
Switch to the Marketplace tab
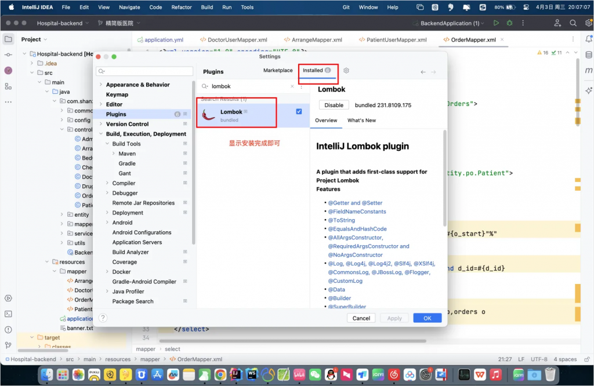click(278, 71)
